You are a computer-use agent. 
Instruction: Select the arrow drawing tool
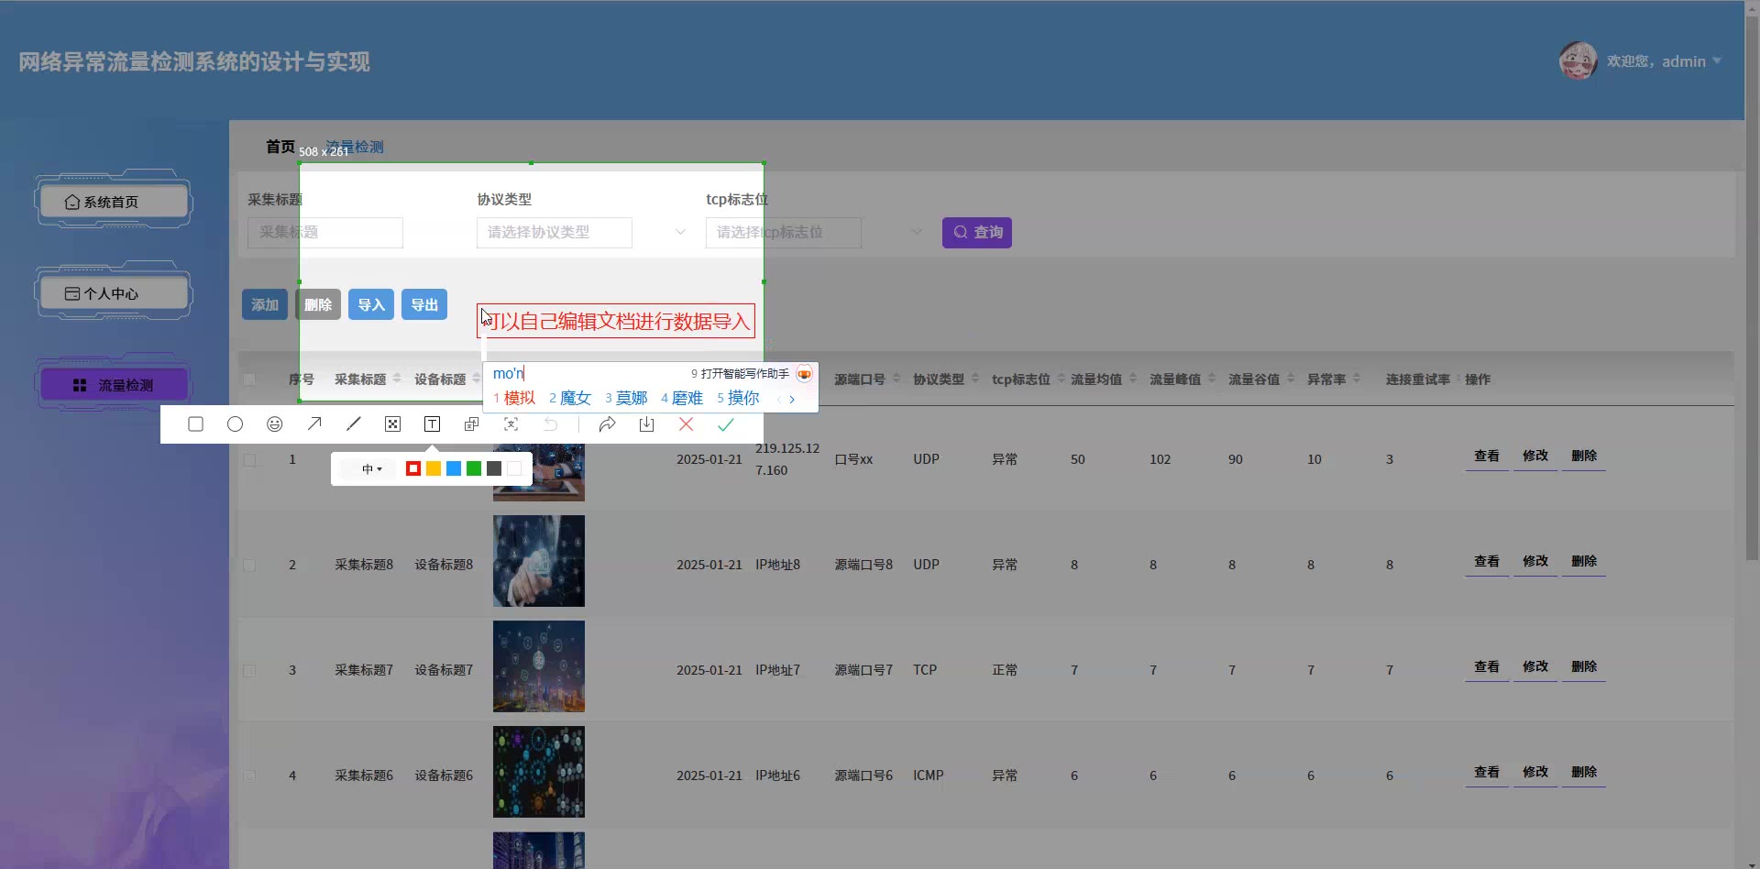click(314, 424)
